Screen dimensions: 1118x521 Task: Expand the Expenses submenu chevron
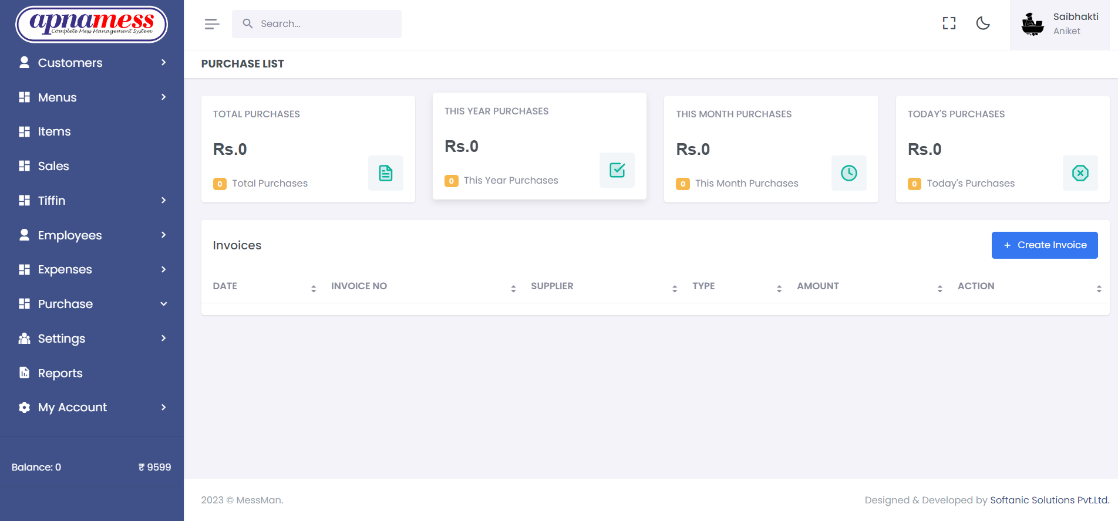pyautogui.click(x=164, y=269)
